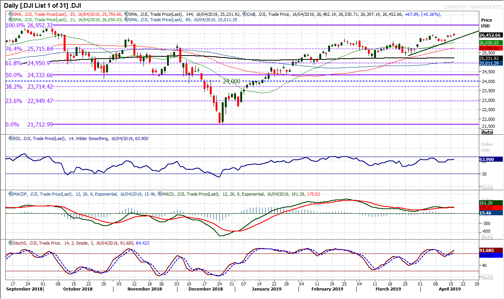Screen dimensions: 504x299
Task: Click Auto button on the RSI panel axis
Action: click(x=487, y=187)
